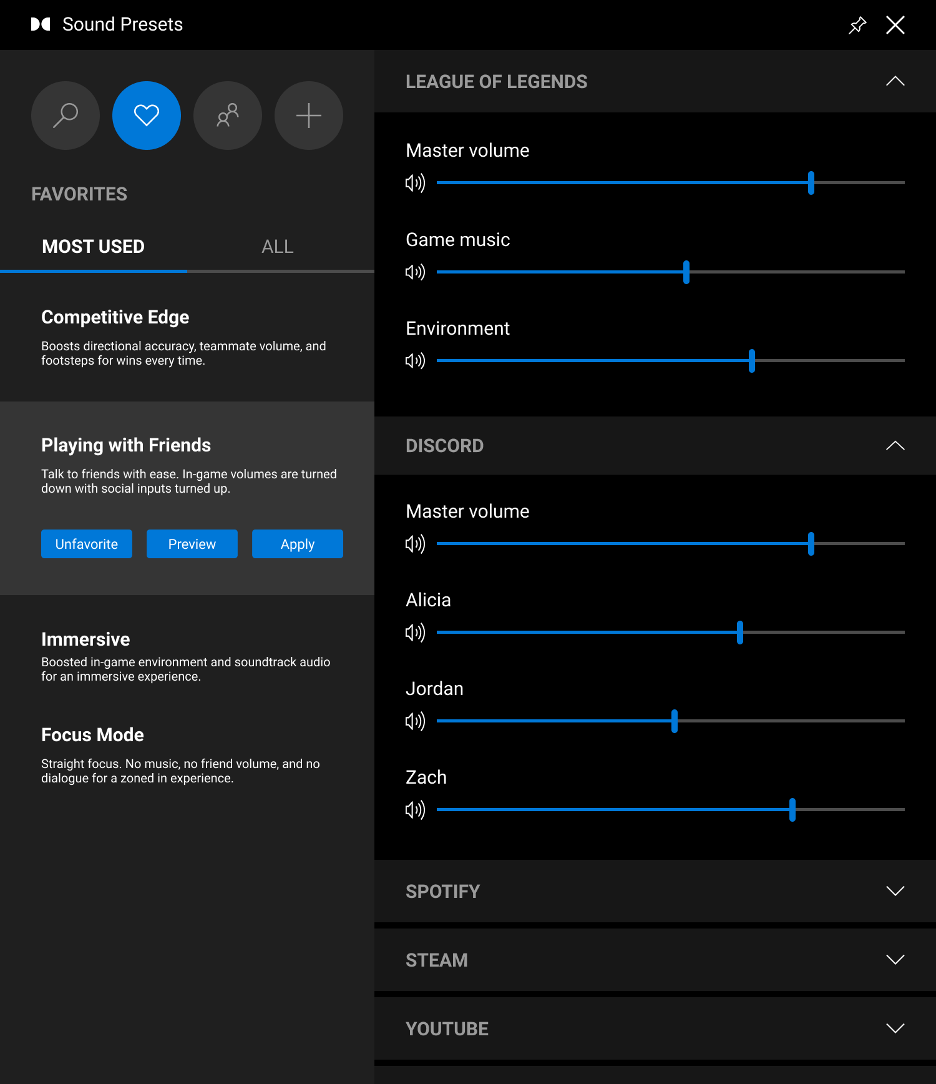
Task: Adjust Alicia's volume slider handle
Action: pyautogui.click(x=740, y=633)
